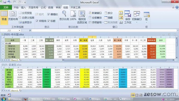Switch to Adobe taskbar button
The image size is (179, 101).
pos(111,99)
